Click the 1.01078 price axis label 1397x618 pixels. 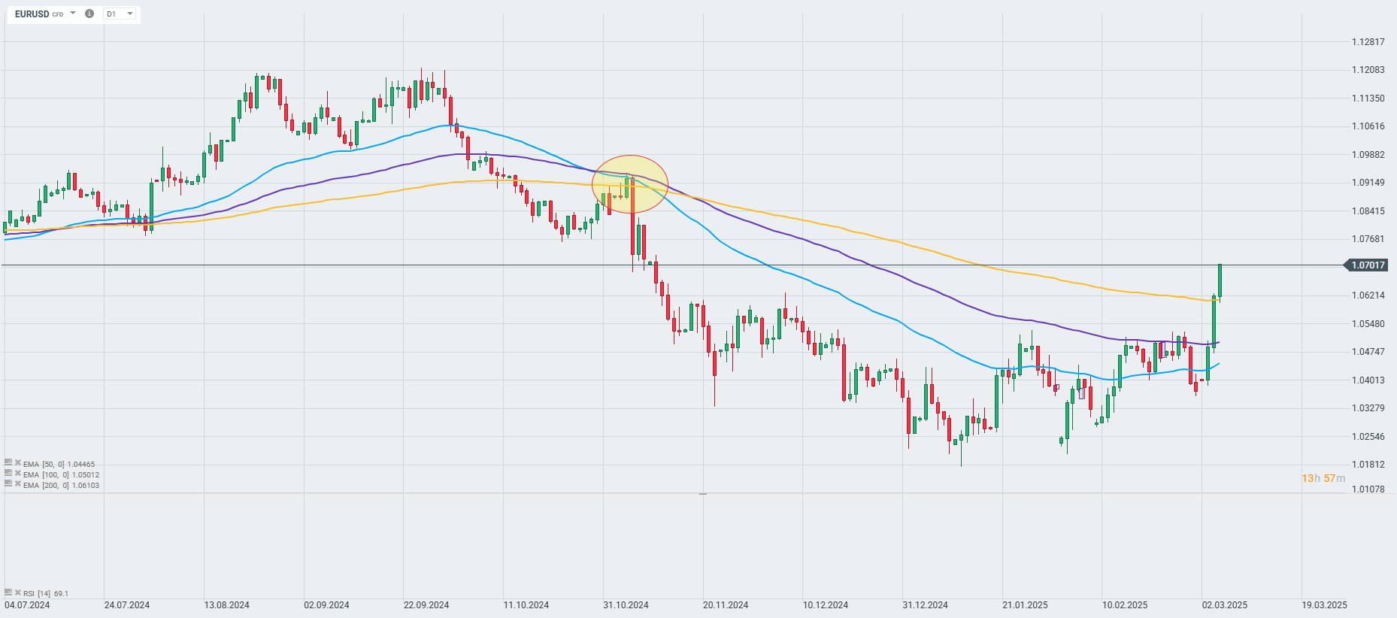point(1368,489)
